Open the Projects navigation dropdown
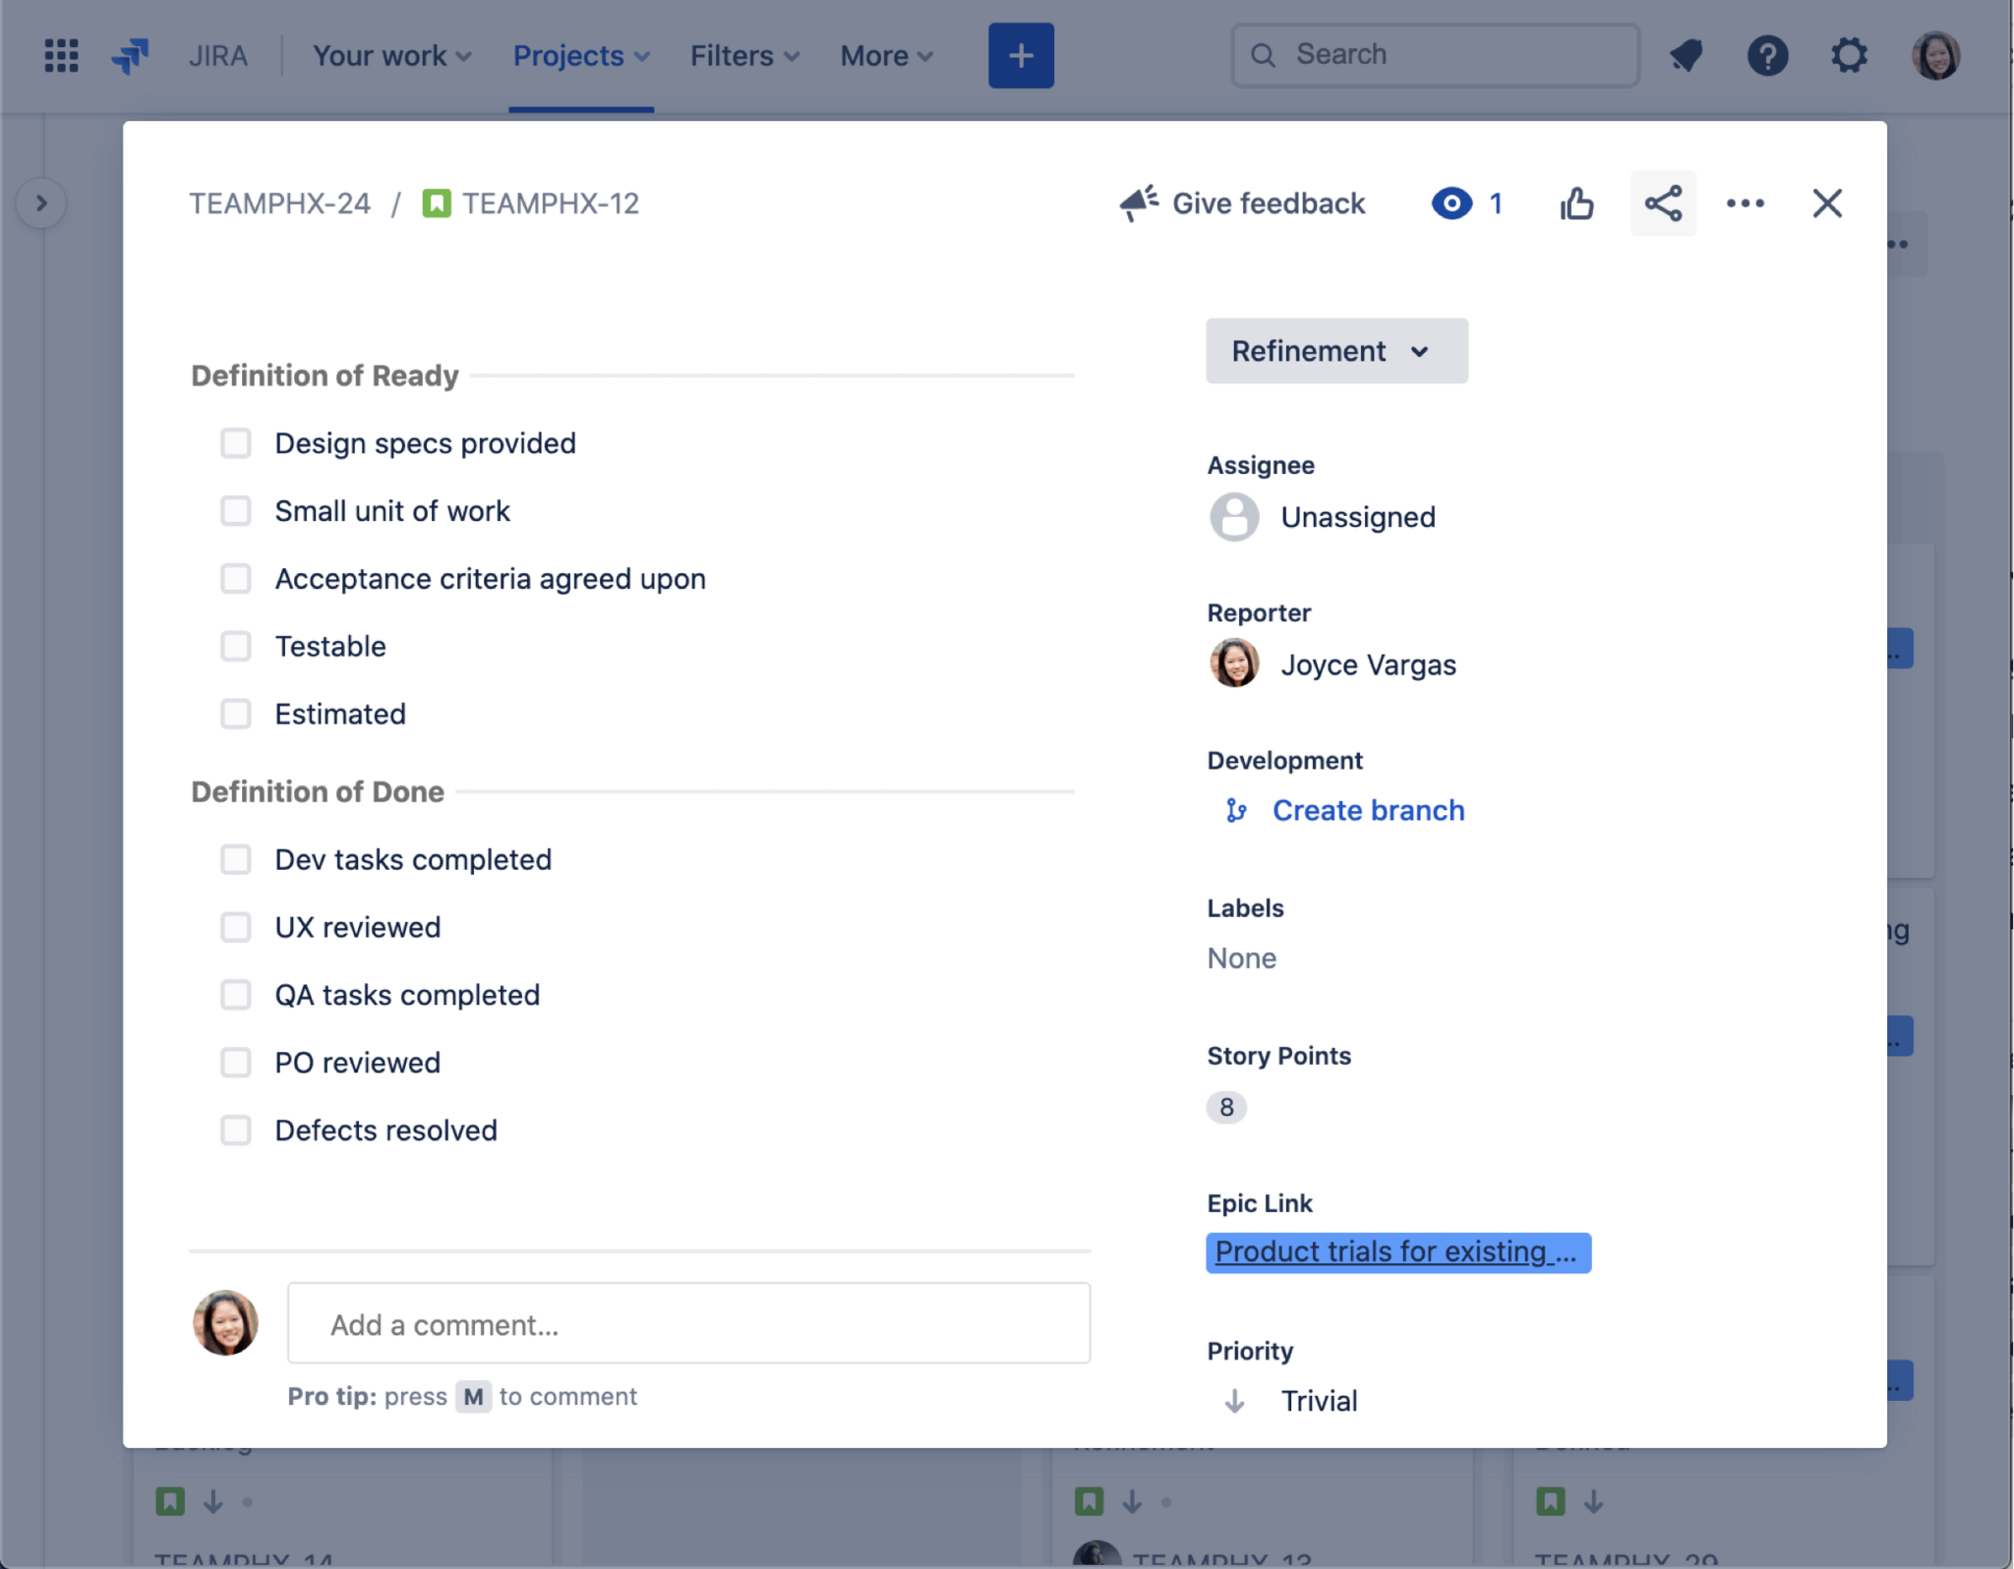 (578, 54)
